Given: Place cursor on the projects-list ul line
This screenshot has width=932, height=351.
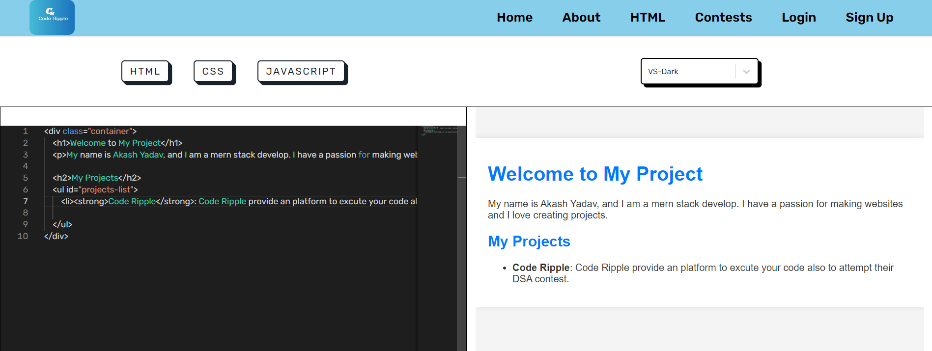Looking at the screenshot, I should click(x=95, y=189).
